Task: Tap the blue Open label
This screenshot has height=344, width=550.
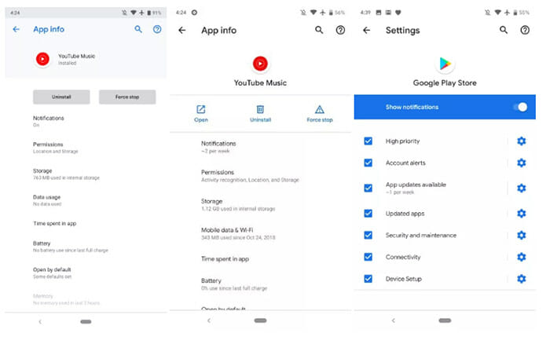Action: pyautogui.click(x=201, y=120)
